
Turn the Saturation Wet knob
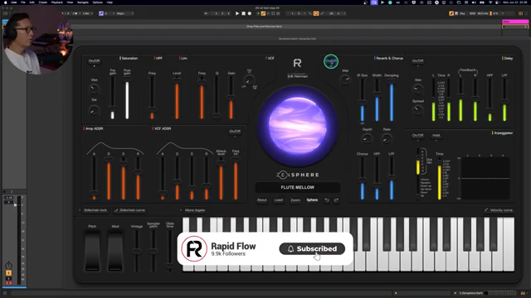[x=94, y=89]
